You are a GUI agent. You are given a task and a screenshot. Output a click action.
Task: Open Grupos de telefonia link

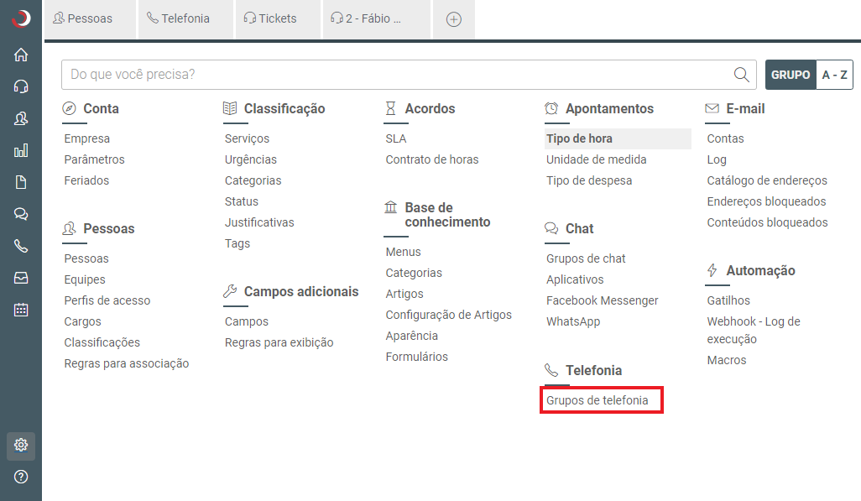597,400
